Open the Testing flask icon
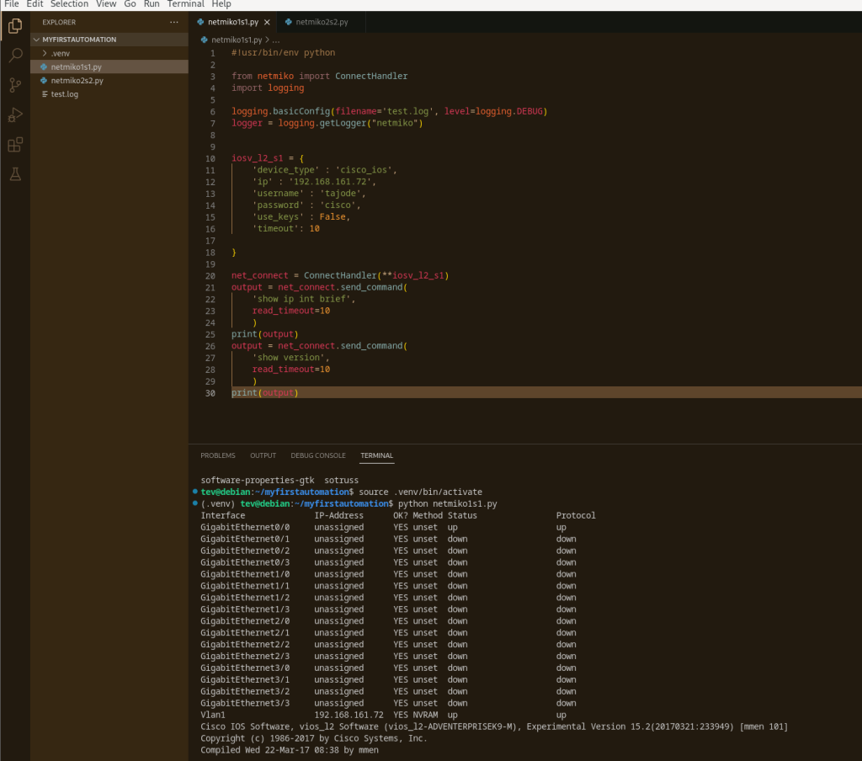862x761 pixels. tap(14, 174)
